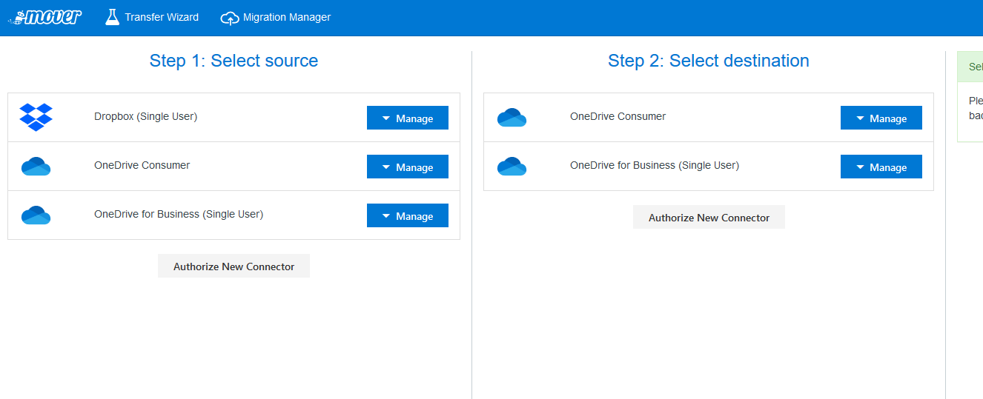
Task: Open Manage dropdown for destination OneDrive for Business
Action: click(881, 167)
